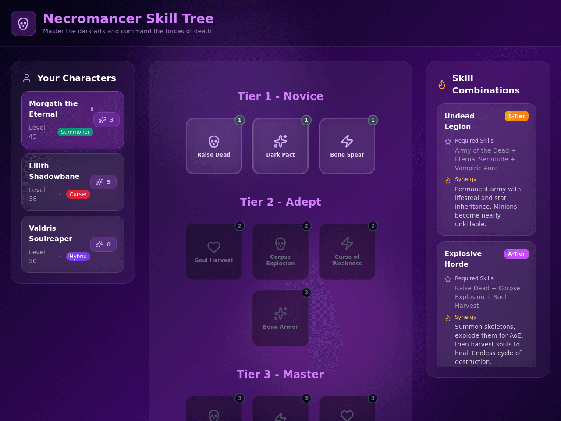Click the locked Curse of Weakness skill
The width and height of the screenshot is (561, 421).
pyautogui.click(x=347, y=252)
